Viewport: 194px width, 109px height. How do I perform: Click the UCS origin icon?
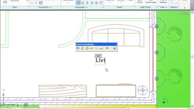pos(3,104)
